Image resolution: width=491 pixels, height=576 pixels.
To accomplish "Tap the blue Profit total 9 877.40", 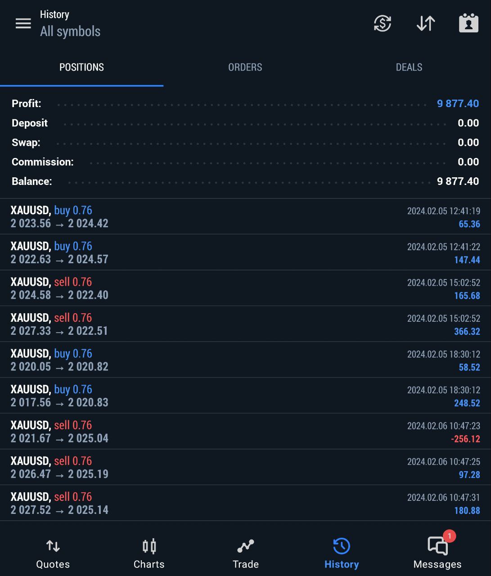I will click(458, 103).
